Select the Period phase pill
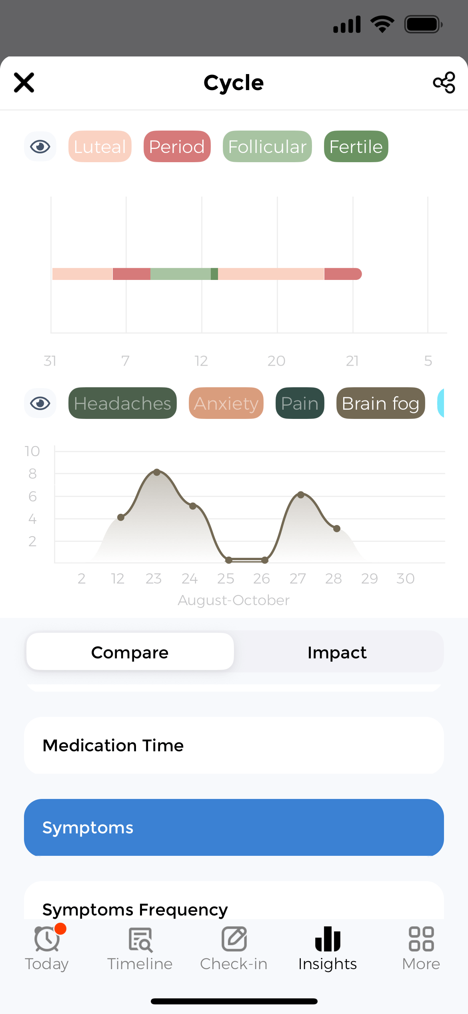Image resolution: width=468 pixels, height=1014 pixels. [x=177, y=146]
